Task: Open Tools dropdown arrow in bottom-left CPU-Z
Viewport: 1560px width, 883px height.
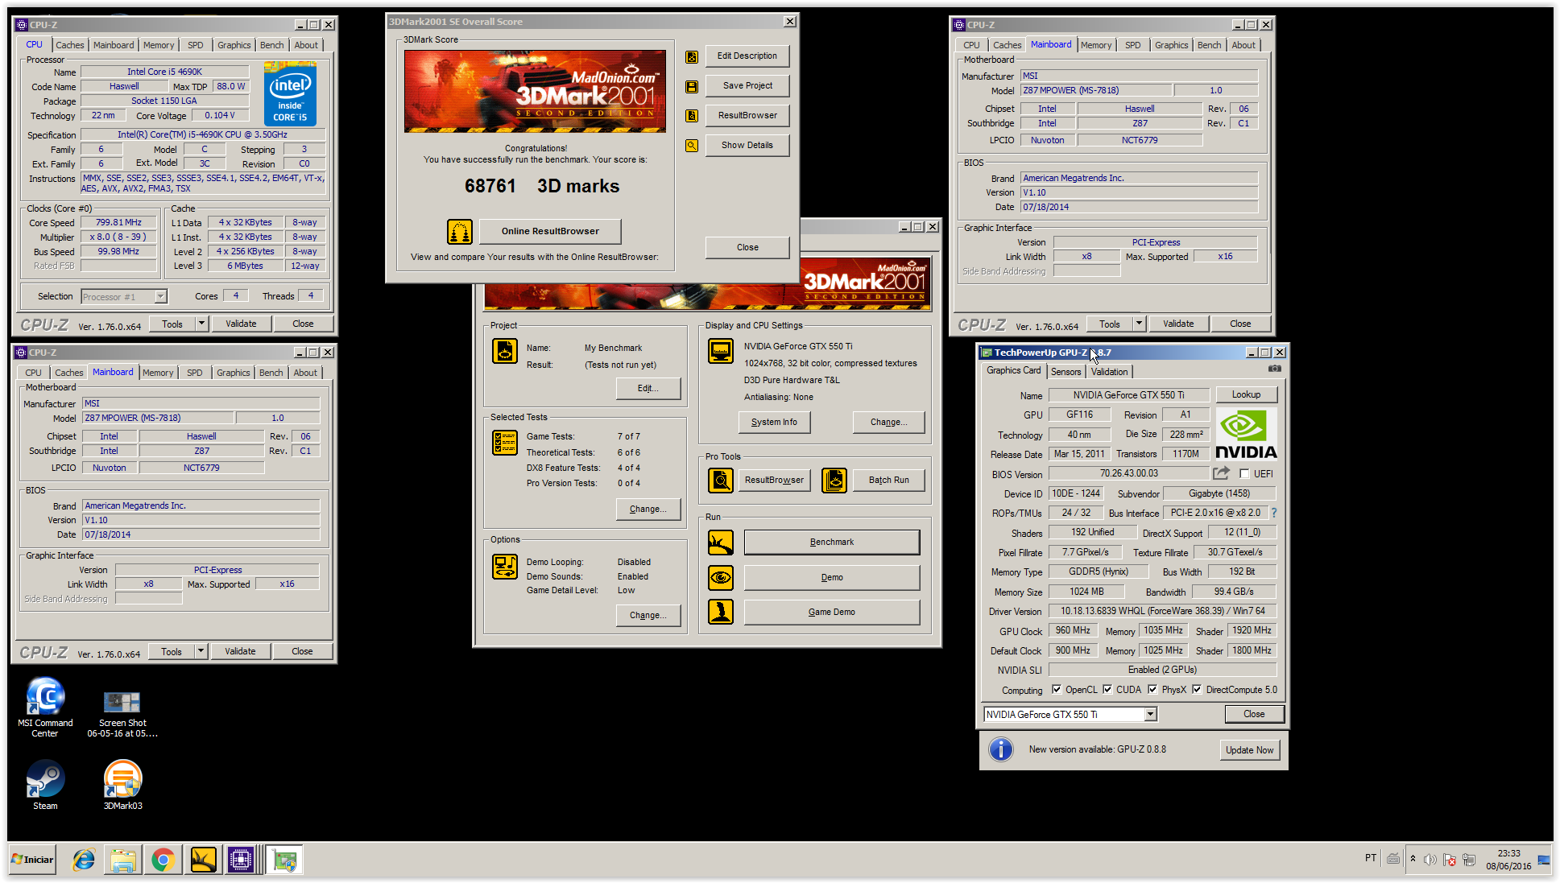Action: click(x=201, y=652)
